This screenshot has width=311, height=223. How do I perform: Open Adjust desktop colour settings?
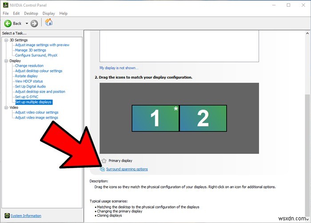click(39, 71)
